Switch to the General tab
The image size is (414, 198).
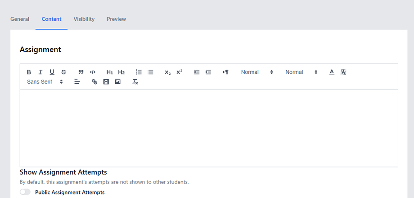(x=20, y=19)
